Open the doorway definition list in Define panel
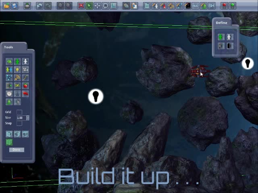The width and height of the screenshot is (258, 193). (x=229, y=46)
